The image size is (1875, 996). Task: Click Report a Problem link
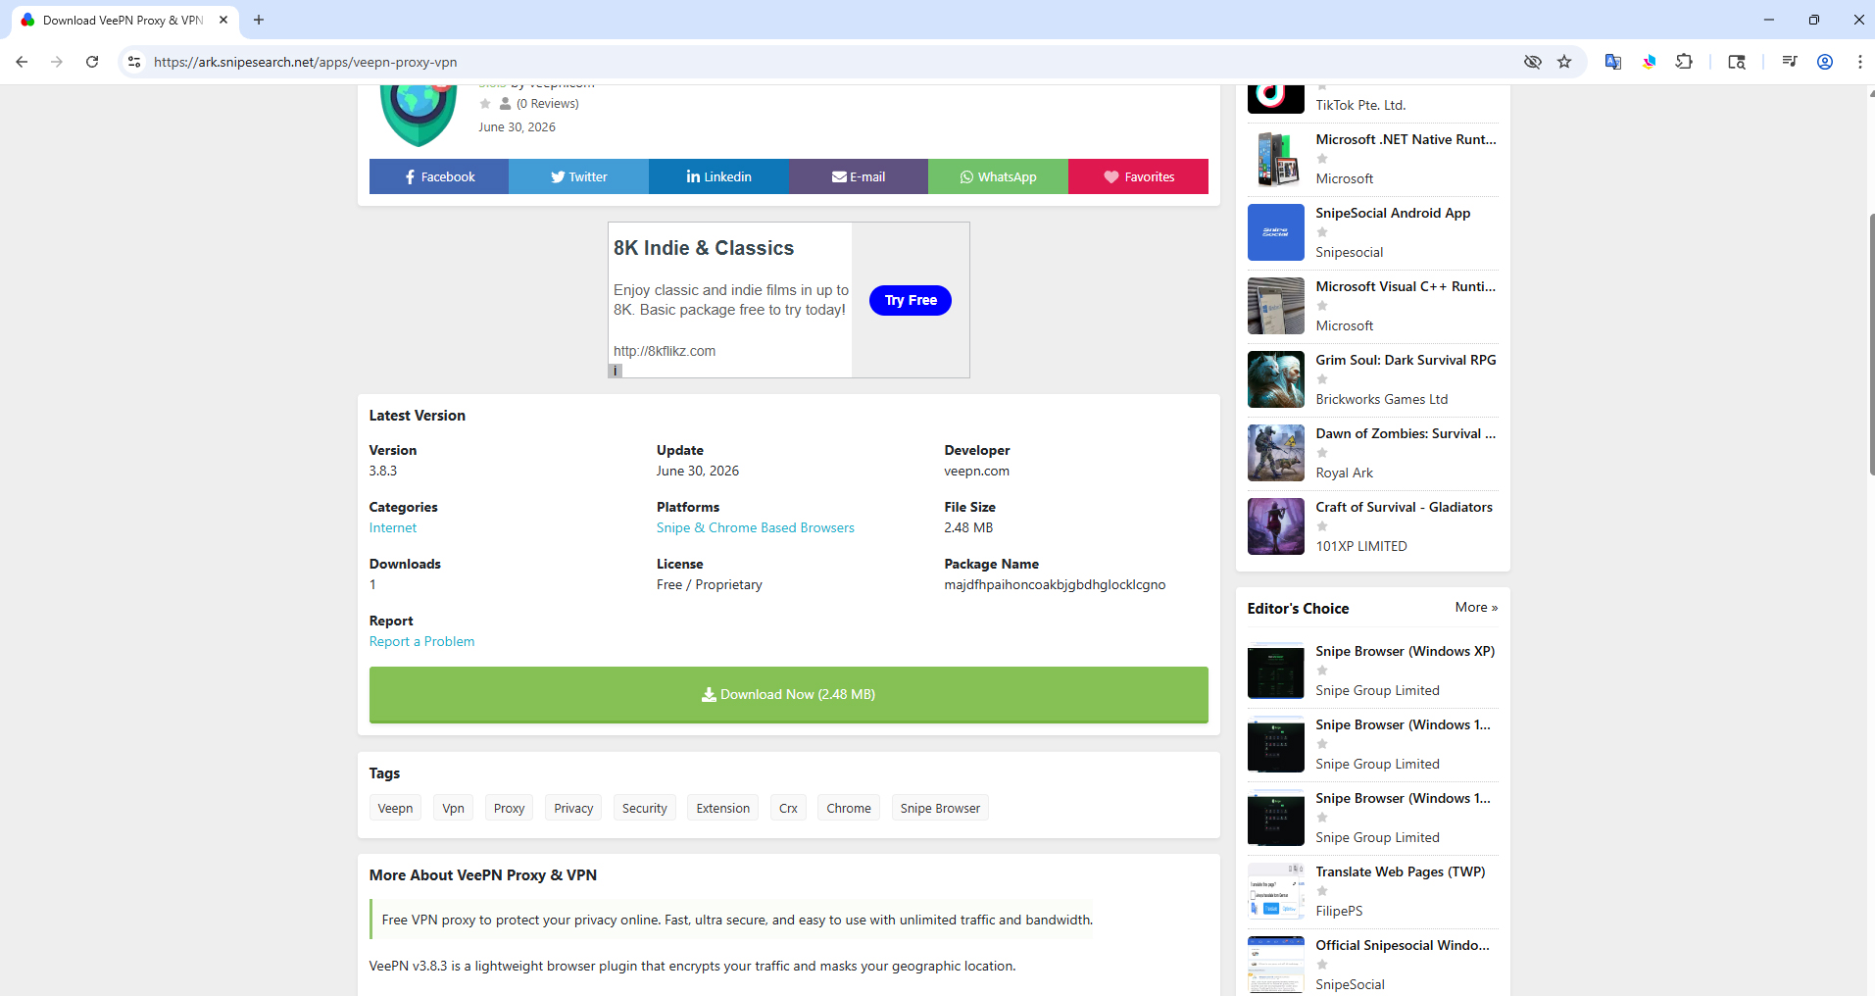click(421, 641)
